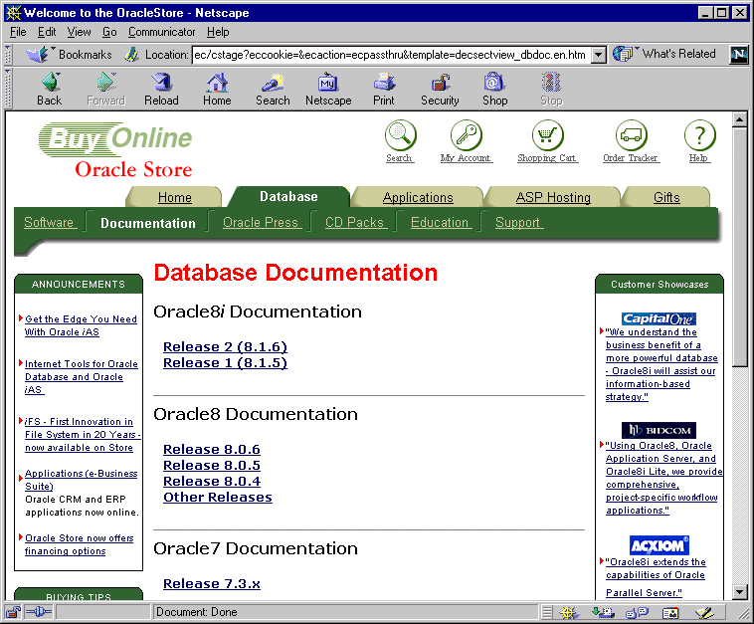Click the page proxy icon beside Location
This screenshot has width=754, height=624.
(x=131, y=55)
